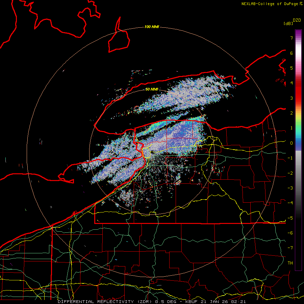Click the legend value -4
This screenshot has width=304, height=304.
(x=290, y=203)
